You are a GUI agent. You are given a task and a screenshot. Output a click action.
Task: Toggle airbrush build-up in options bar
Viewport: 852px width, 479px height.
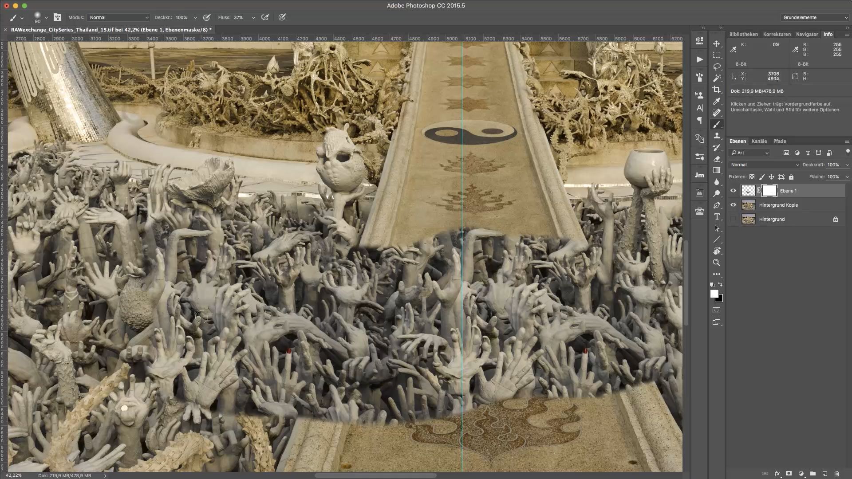coord(265,17)
